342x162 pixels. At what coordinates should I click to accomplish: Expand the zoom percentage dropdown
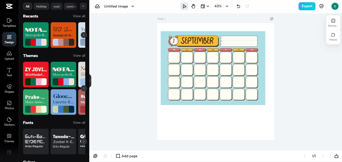coord(227,6)
